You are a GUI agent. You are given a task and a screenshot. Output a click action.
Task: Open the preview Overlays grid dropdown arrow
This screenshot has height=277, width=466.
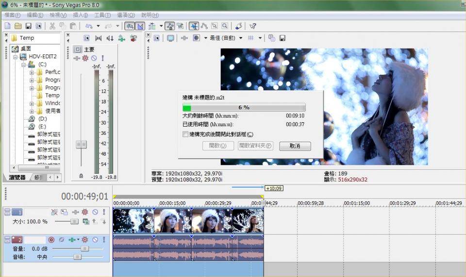click(x=260, y=38)
